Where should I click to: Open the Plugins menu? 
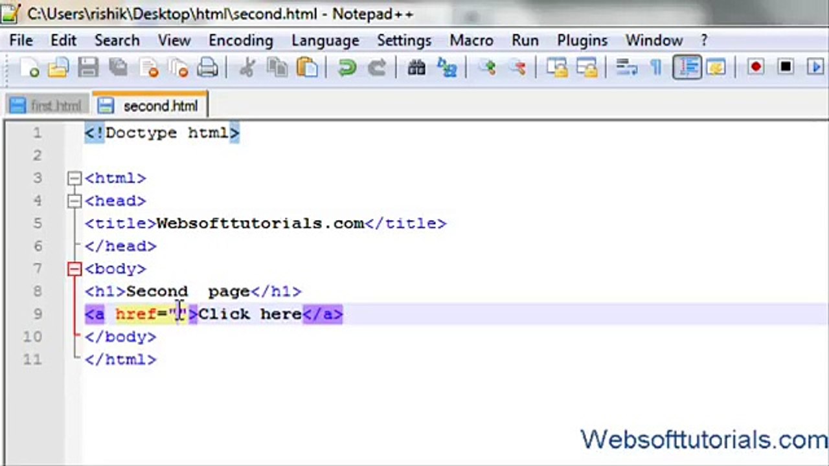[x=582, y=40]
